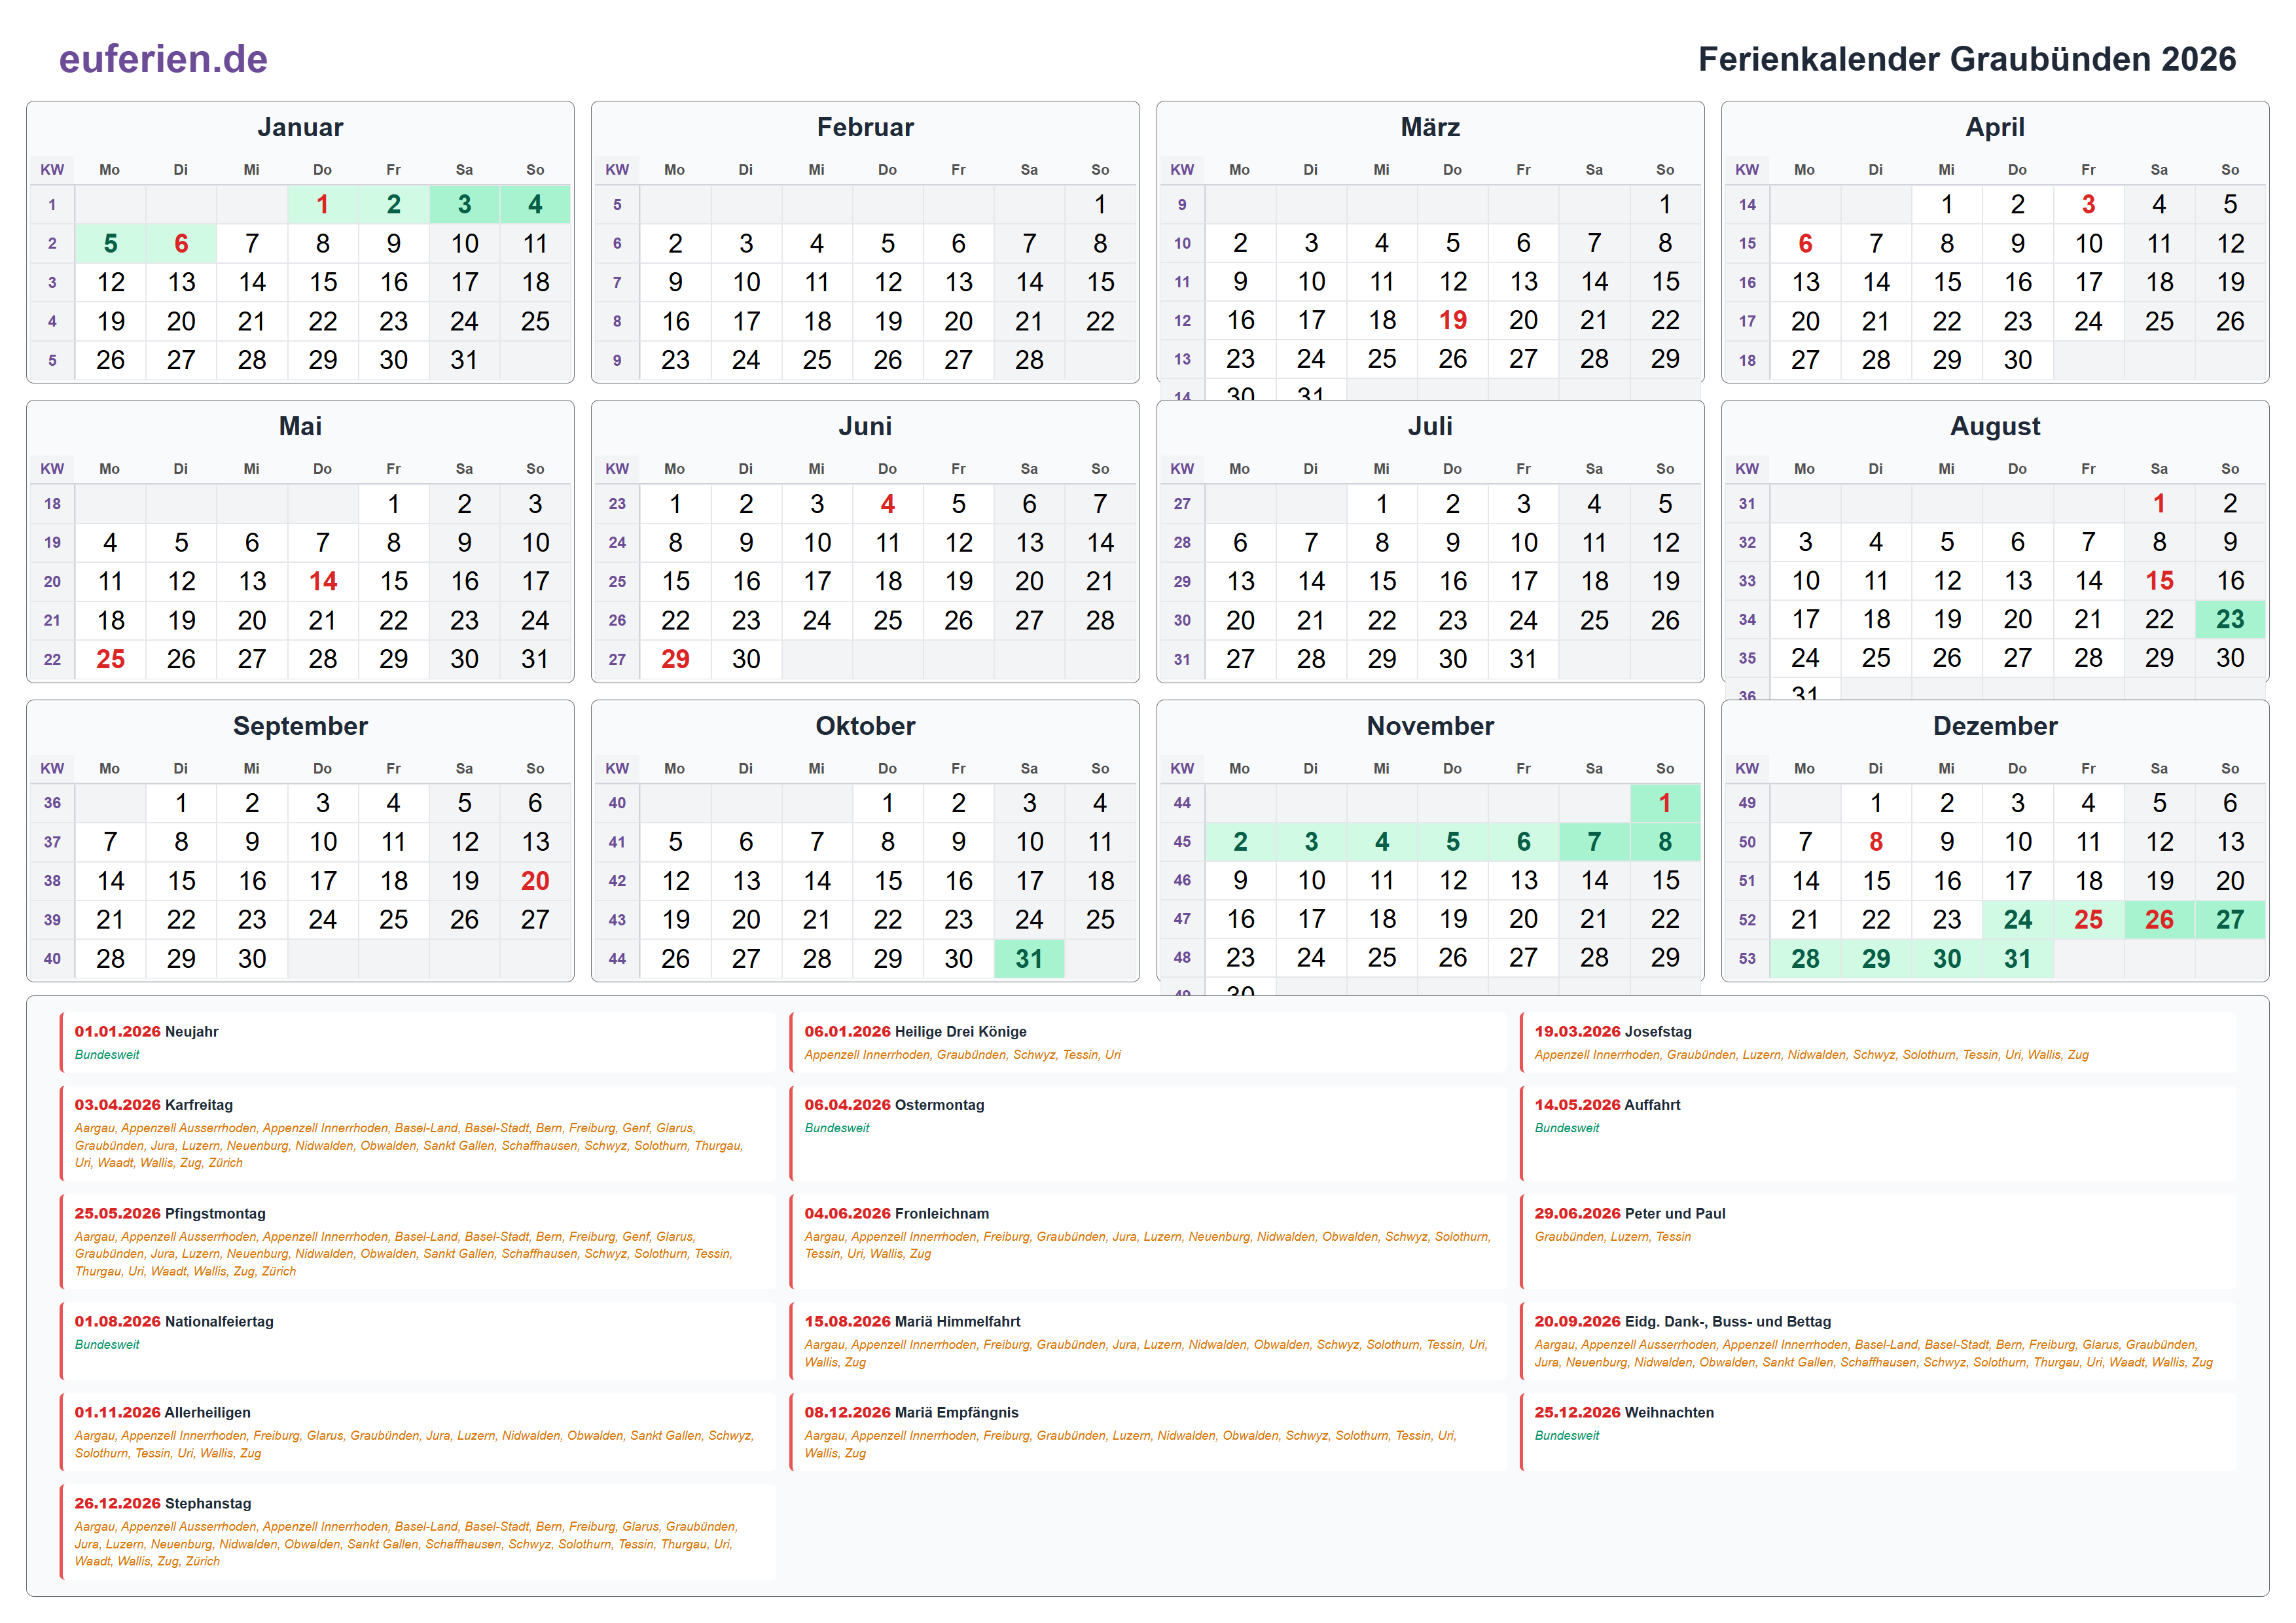Viewport: 2296px width, 1623px height.
Task: Click the 15.08.2026 Mariä Himmelfahrt entry
Action: [1148, 1341]
